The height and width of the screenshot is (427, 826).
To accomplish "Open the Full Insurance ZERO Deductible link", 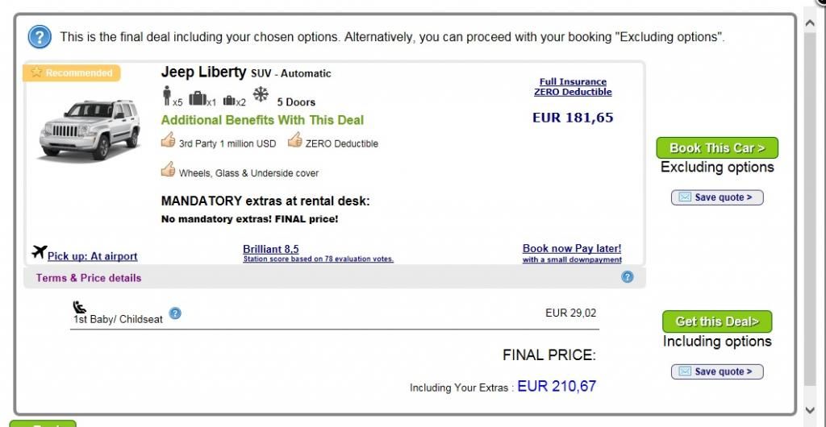I will click(x=573, y=87).
